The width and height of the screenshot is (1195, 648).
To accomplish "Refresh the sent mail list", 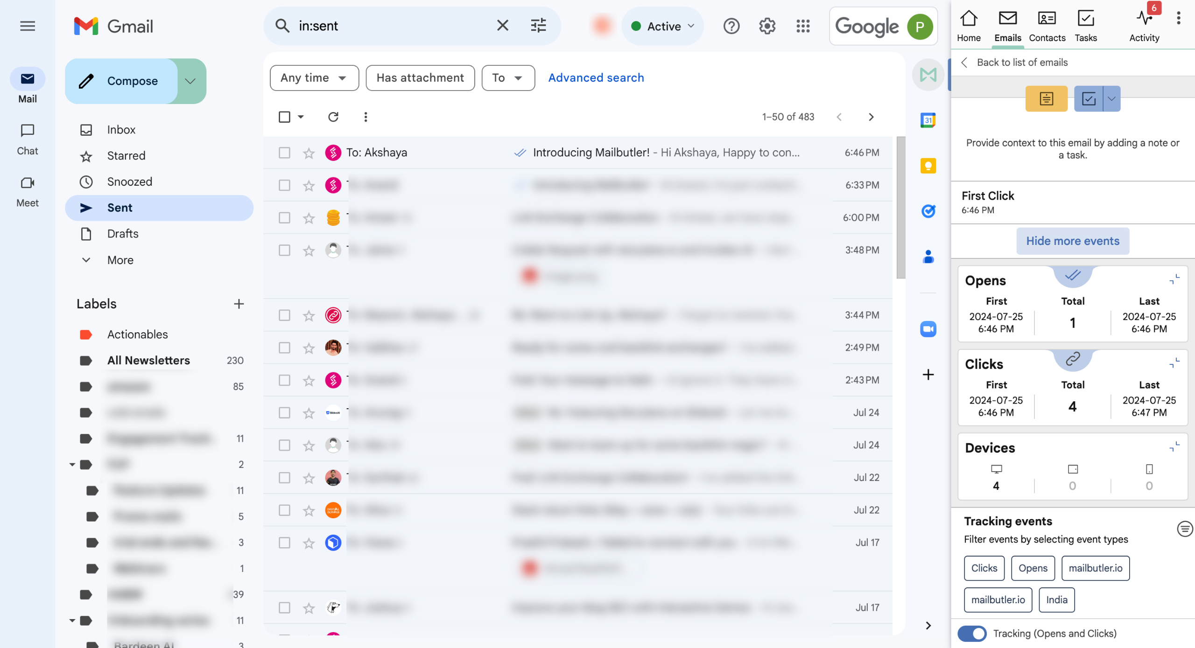I will click(333, 117).
